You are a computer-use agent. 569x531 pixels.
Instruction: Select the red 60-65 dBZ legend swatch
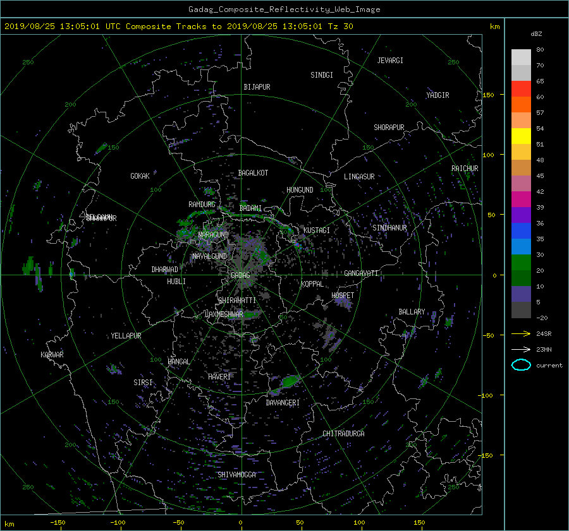tap(521, 89)
